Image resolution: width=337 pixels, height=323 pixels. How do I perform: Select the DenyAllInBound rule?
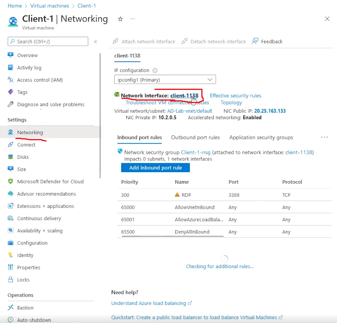pos(192,232)
